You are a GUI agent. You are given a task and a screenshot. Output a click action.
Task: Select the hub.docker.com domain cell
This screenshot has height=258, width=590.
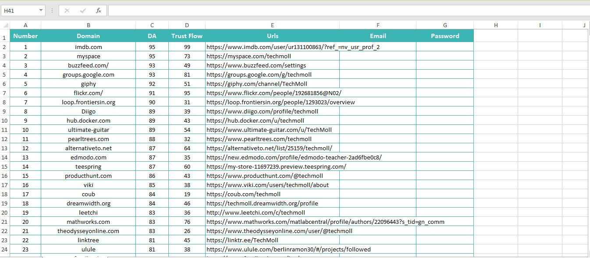(x=88, y=120)
